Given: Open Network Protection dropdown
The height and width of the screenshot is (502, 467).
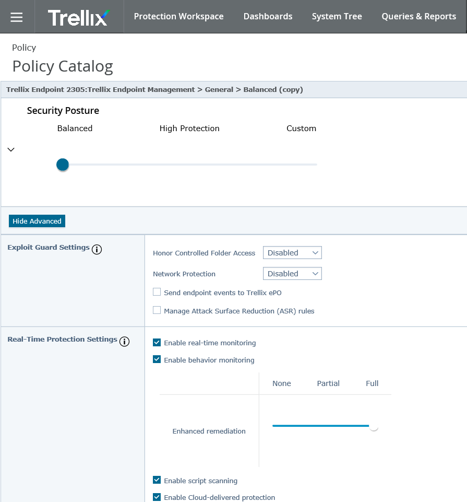Looking at the screenshot, I should coord(292,273).
